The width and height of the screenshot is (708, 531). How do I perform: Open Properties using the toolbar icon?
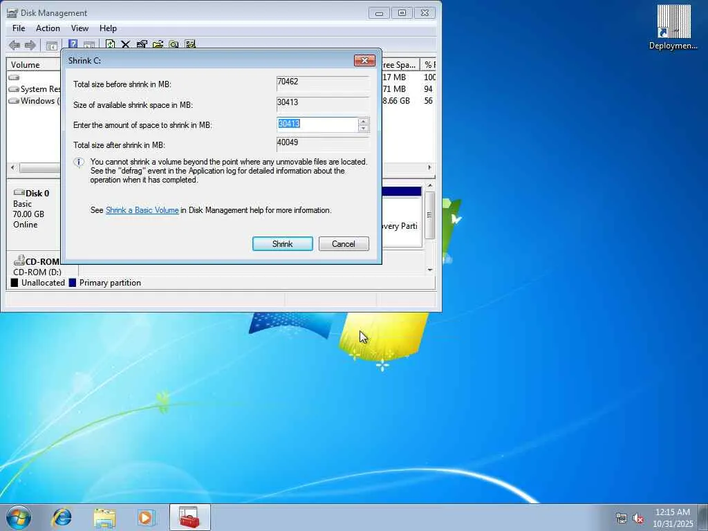(x=142, y=44)
